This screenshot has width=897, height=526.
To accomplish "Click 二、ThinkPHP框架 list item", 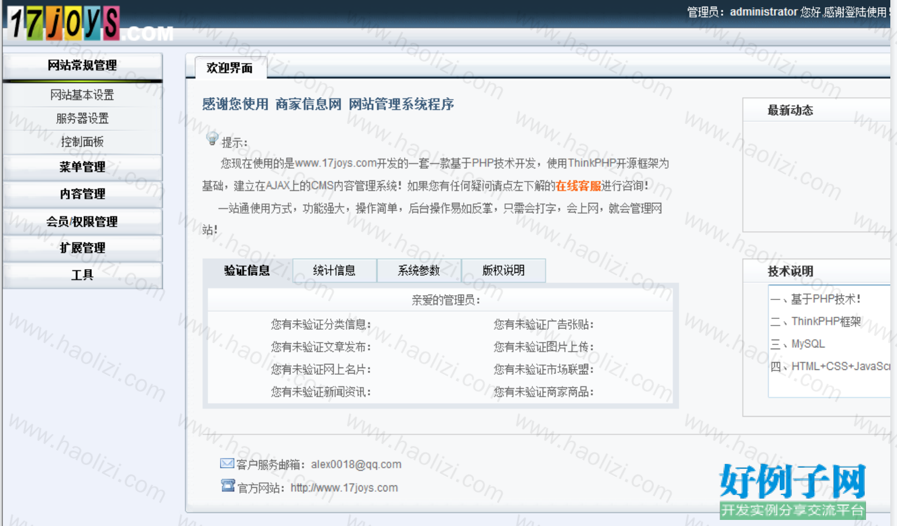I will click(x=816, y=321).
